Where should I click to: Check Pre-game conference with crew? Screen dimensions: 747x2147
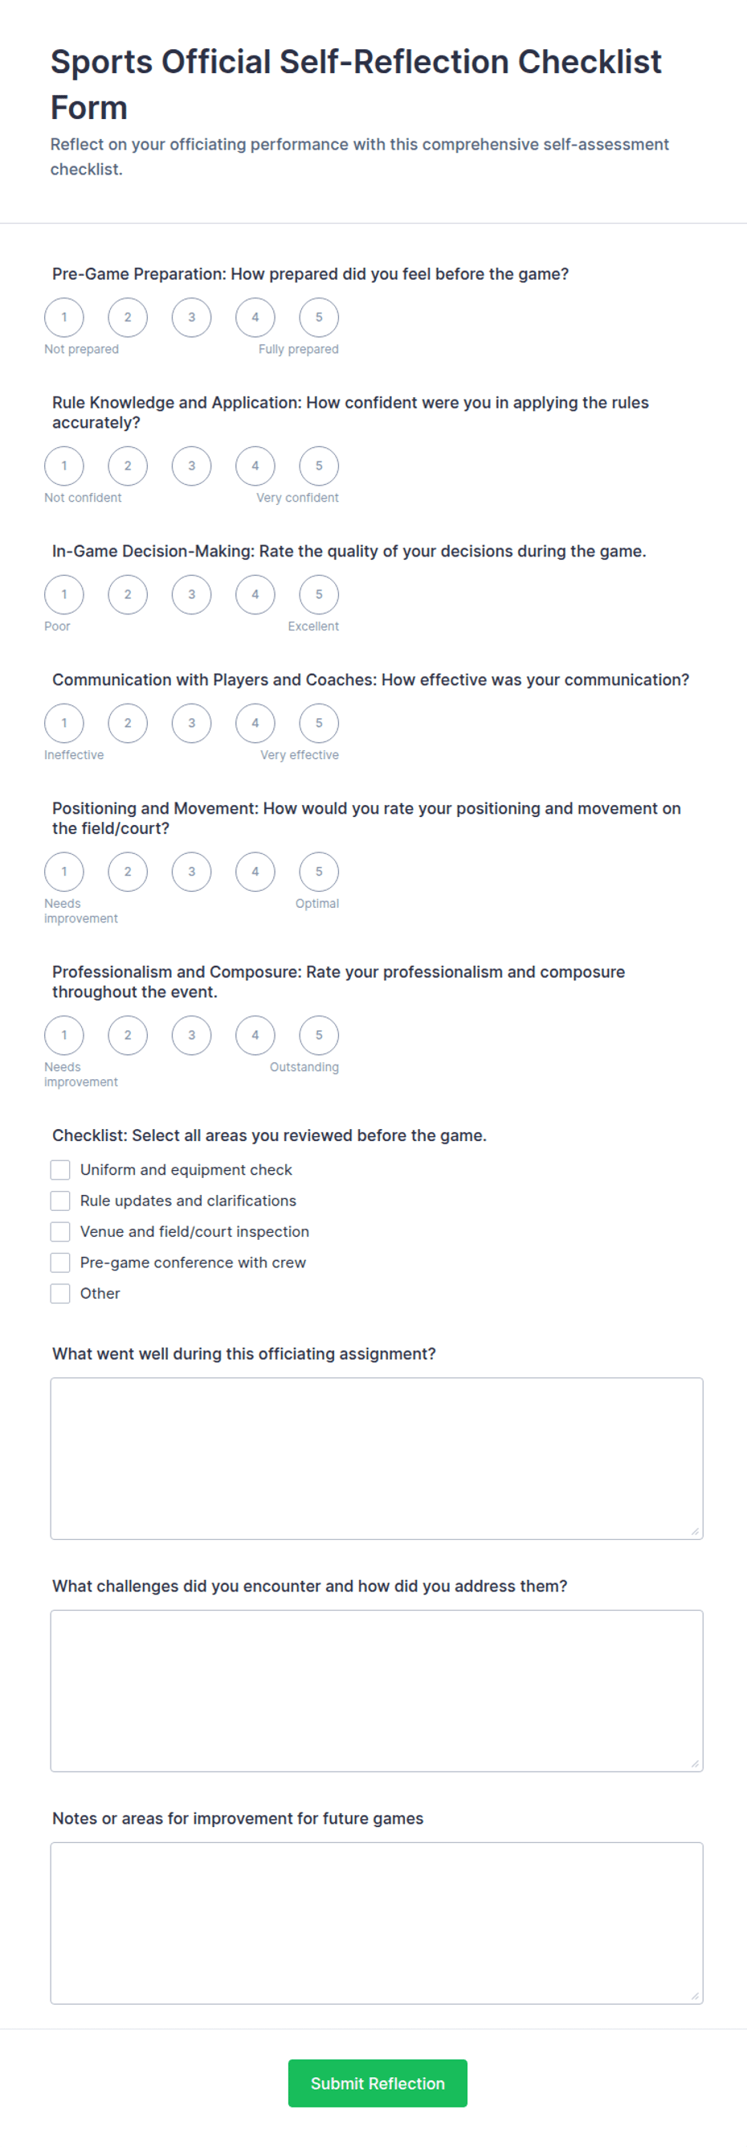pos(60,1262)
